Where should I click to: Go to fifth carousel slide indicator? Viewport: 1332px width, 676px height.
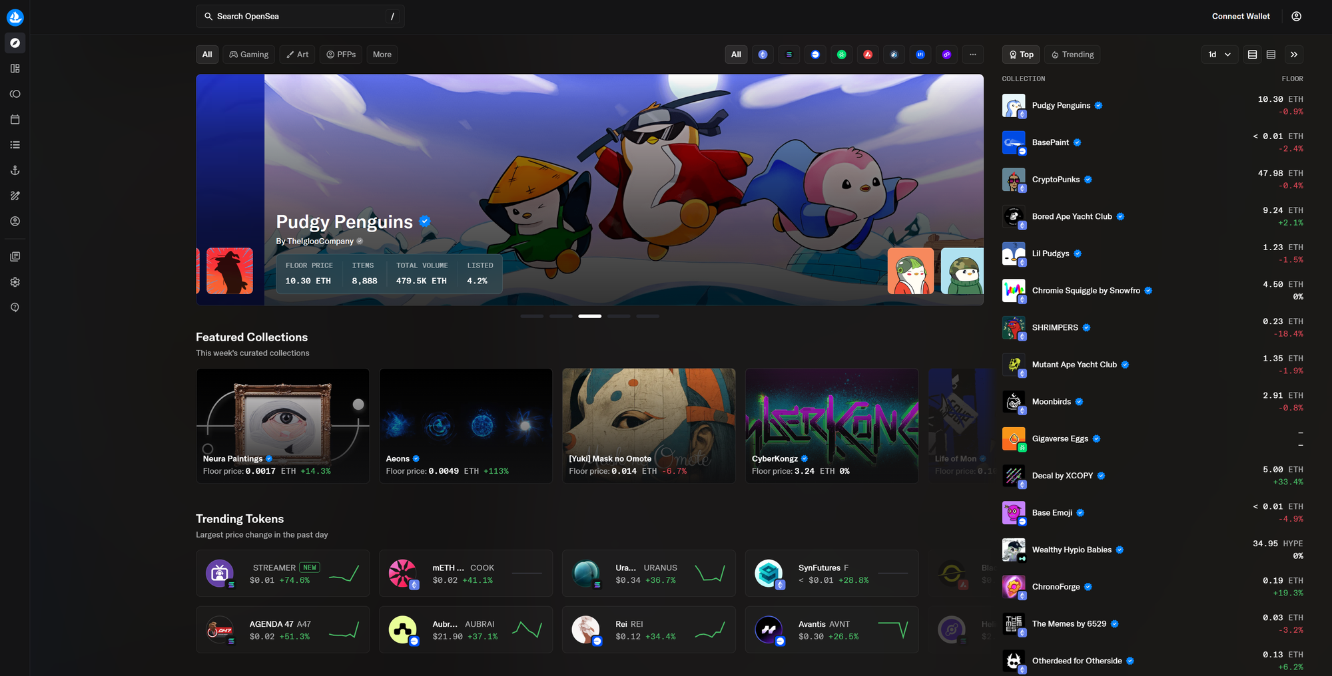click(647, 316)
